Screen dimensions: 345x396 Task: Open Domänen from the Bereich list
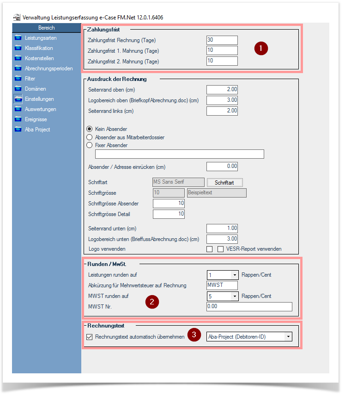click(x=35, y=89)
